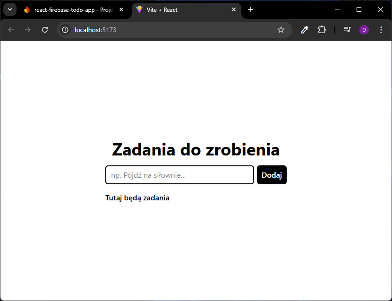Viewport: 392px width, 301px height.
Task: Close the Vite + React tab
Action: click(x=234, y=10)
